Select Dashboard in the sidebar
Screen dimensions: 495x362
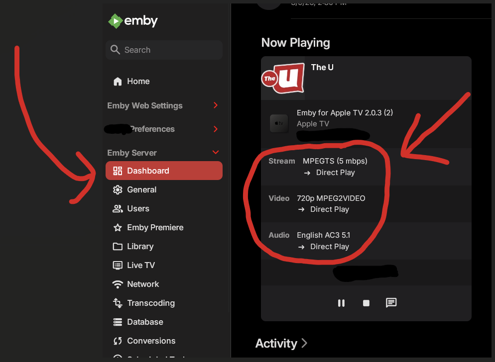point(164,171)
